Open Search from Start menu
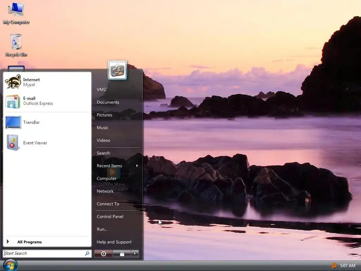 [103, 153]
